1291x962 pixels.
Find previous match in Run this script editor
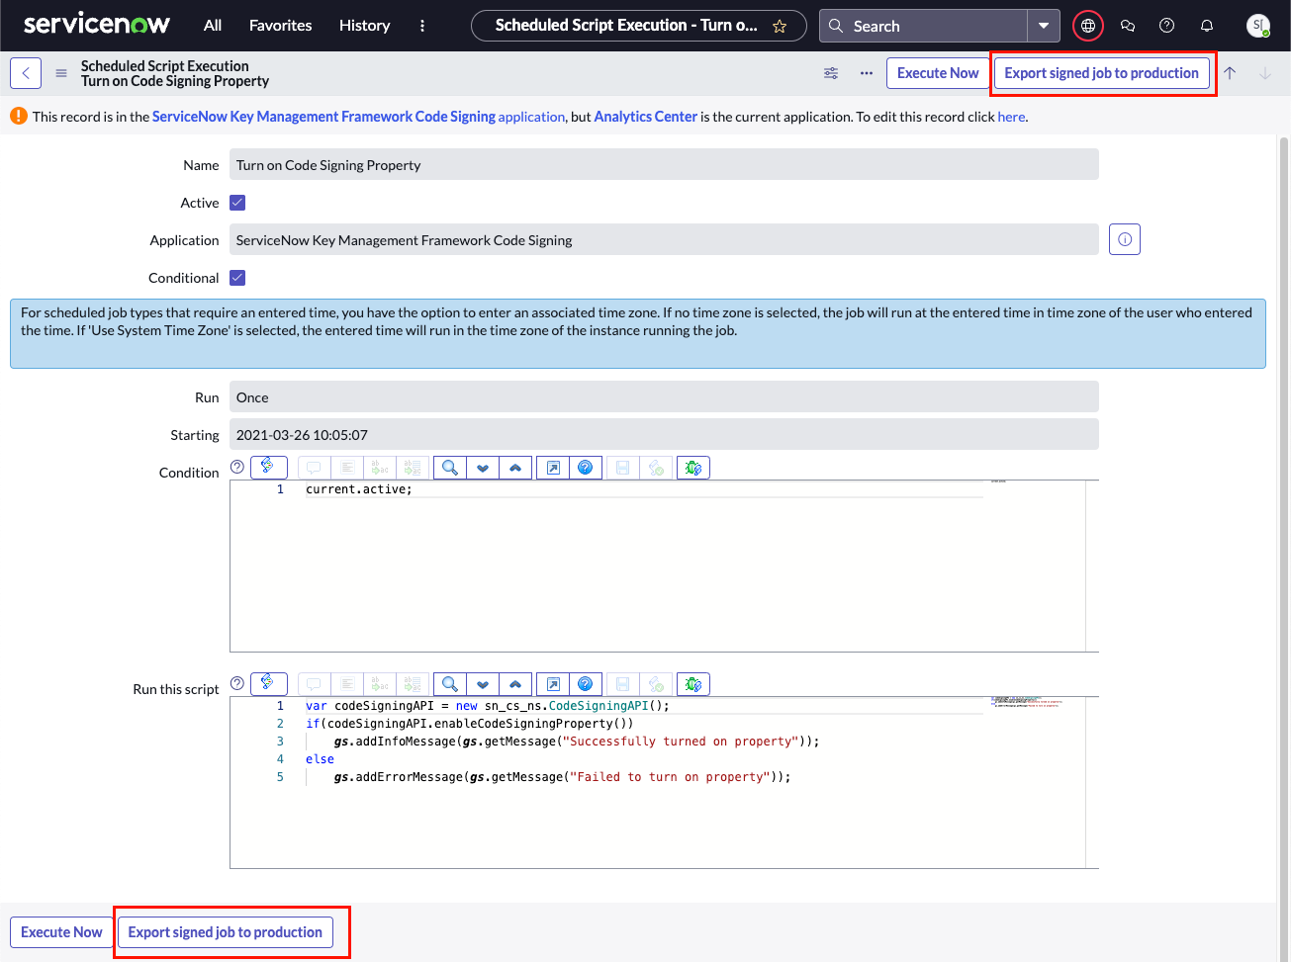tap(515, 683)
